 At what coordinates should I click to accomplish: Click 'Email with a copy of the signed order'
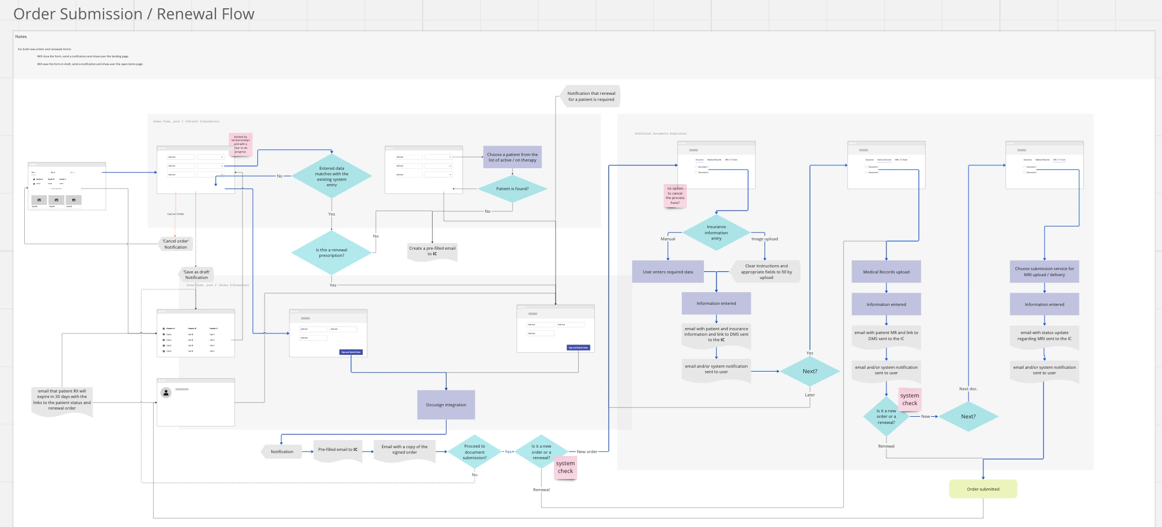coord(405,450)
